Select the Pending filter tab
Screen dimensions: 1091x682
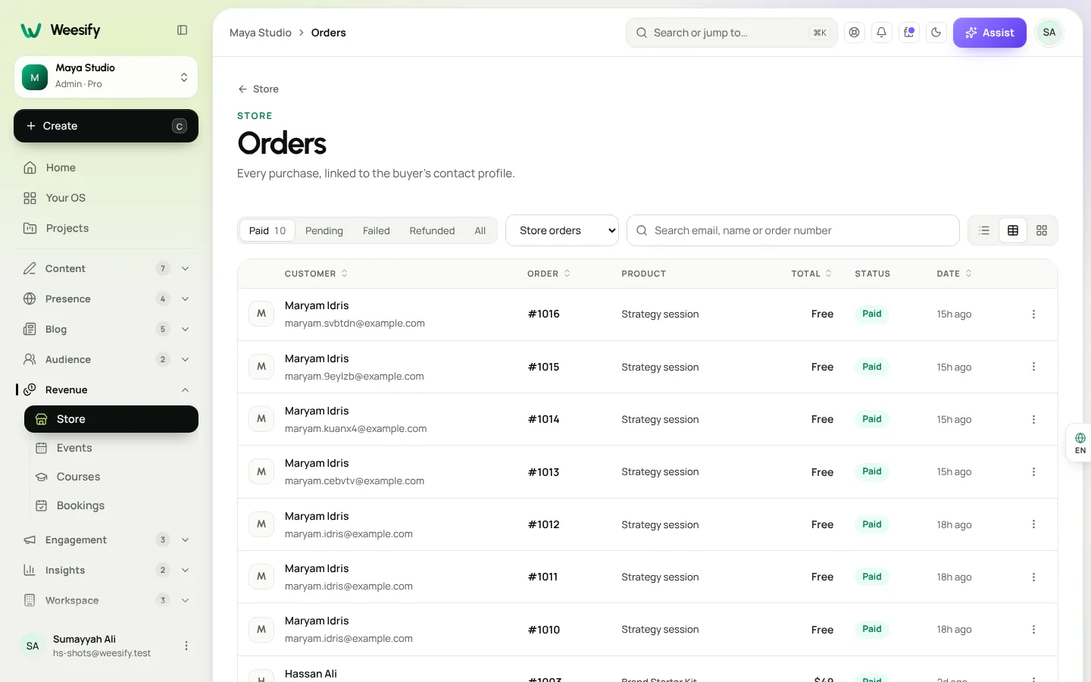324,230
